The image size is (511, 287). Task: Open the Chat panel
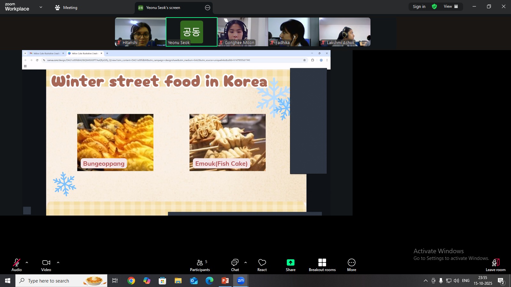click(x=235, y=265)
